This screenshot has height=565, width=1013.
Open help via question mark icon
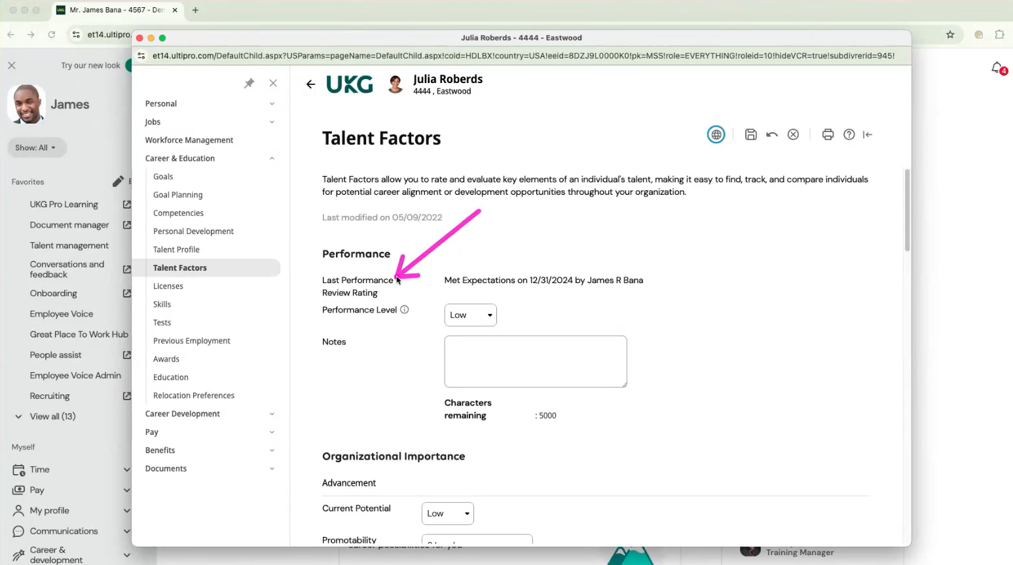coord(849,135)
